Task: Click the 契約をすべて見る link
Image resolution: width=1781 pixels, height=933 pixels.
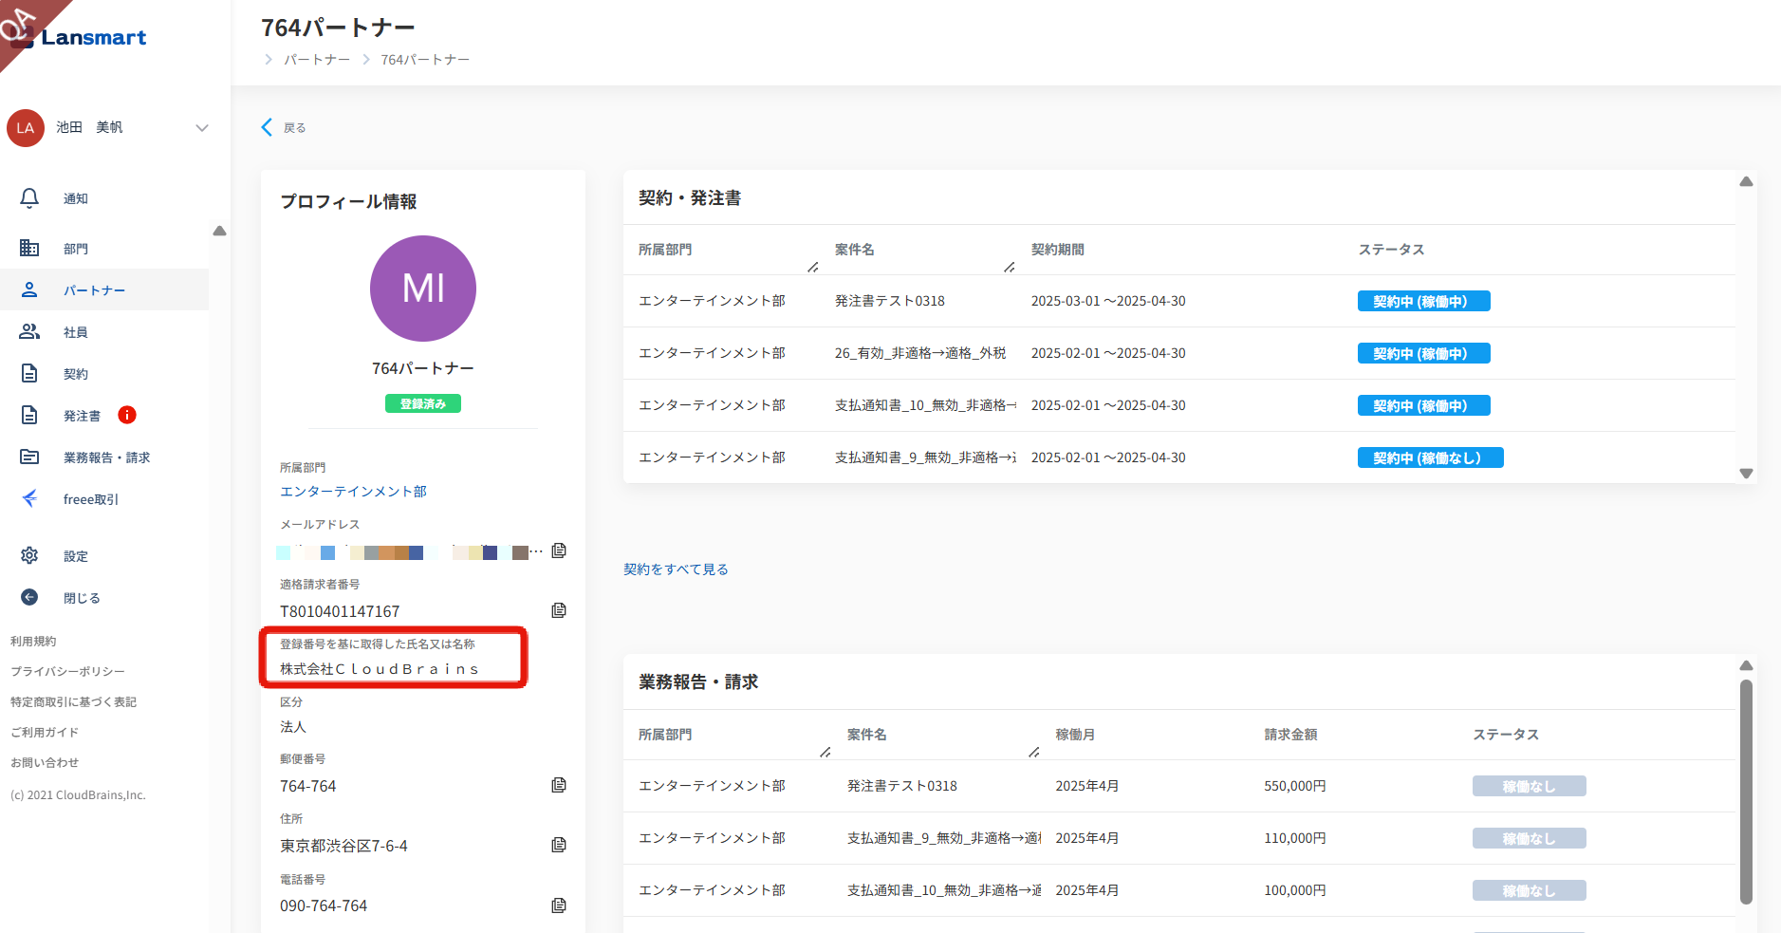Action: [676, 569]
